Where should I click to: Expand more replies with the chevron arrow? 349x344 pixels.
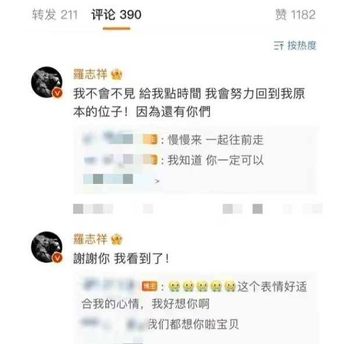(157, 181)
